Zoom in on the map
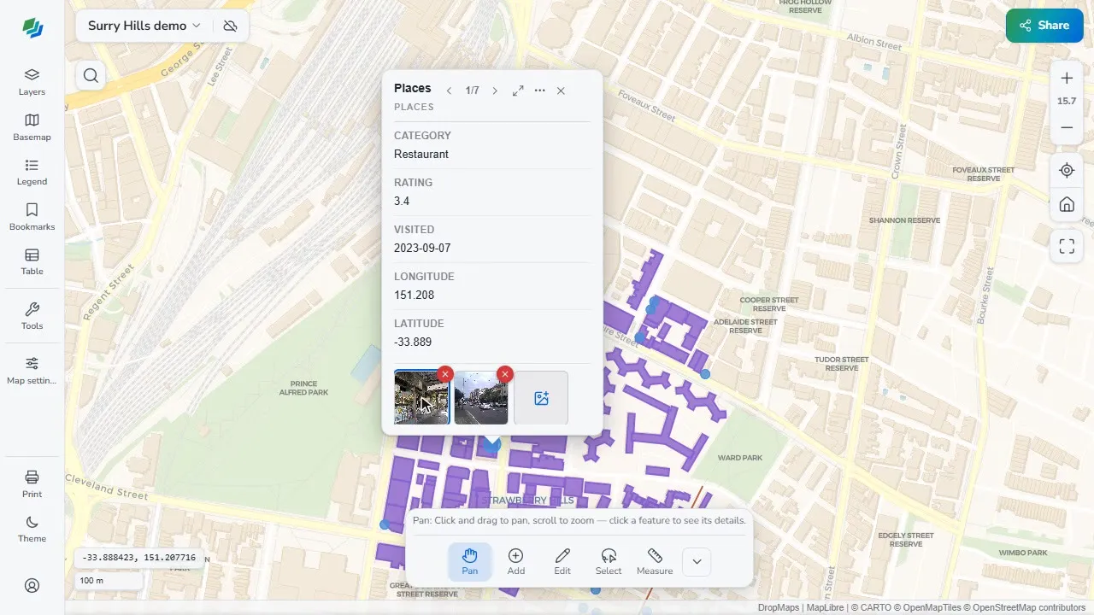The width and height of the screenshot is (1094, 615). [x=1067, y=79]
